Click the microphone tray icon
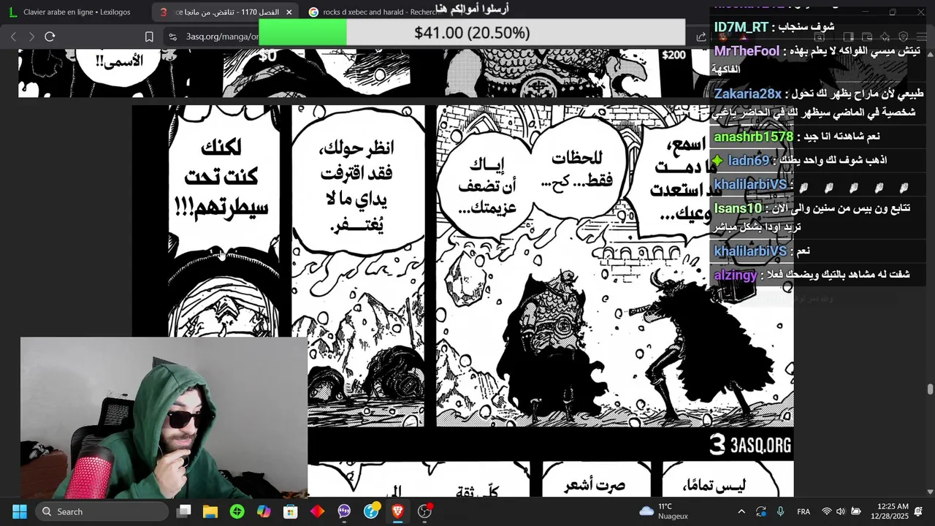Image resolution: width=935 pixels, height=526 pixels. pos(781,511)
